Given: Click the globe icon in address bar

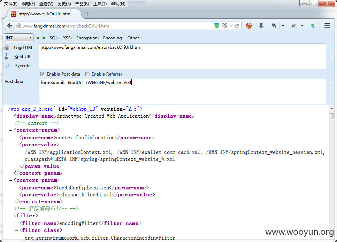Looking at the screenshot, I should (19, 26).
